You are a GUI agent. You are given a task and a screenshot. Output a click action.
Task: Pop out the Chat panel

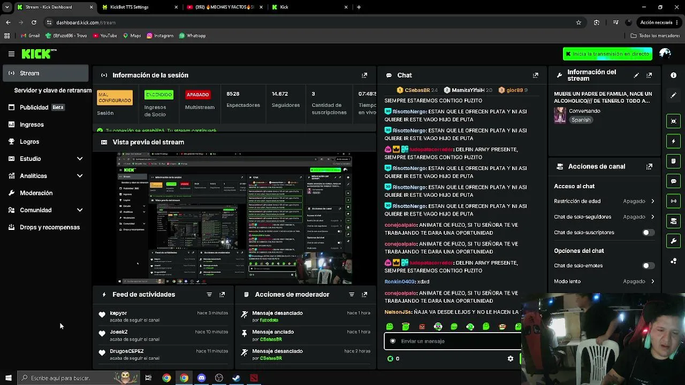pyautogui.click(x=535, y=75)
